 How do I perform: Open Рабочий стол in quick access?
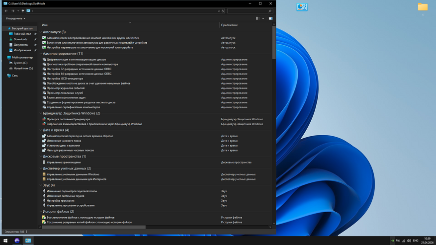22,34
